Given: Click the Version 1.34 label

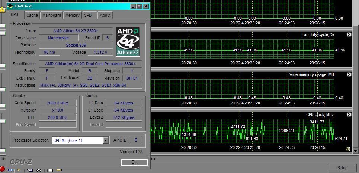Looking at the screenshot, I should [131, 152].
